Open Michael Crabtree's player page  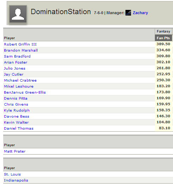[x=20, y=80]
